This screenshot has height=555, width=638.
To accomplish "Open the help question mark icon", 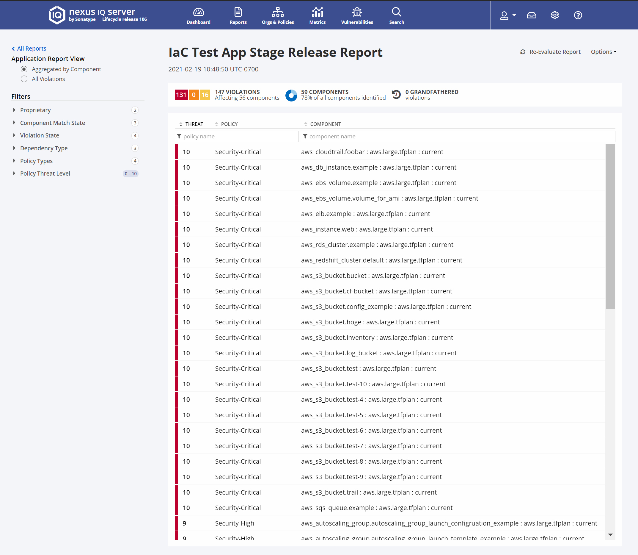I will [578, 15].
